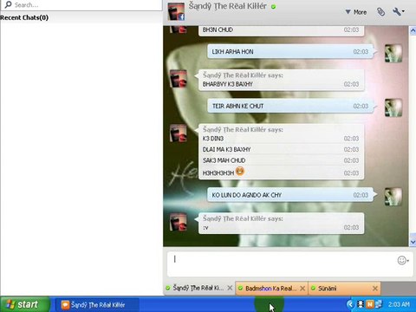Click the Sandy The Real Killer header name
This screenshot has width=416, height=312.
pyautogui.click(x=228, y=6)
